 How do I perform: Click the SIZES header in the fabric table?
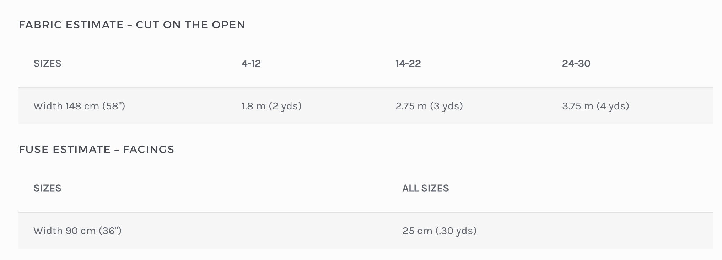pos(47,64)
